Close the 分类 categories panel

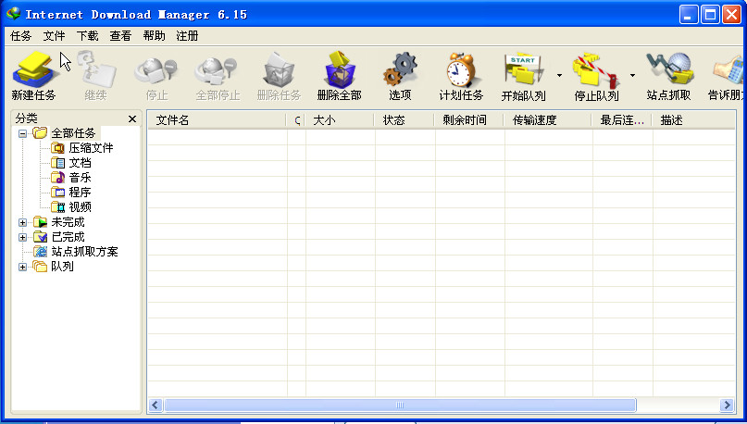tap(132, 118)
